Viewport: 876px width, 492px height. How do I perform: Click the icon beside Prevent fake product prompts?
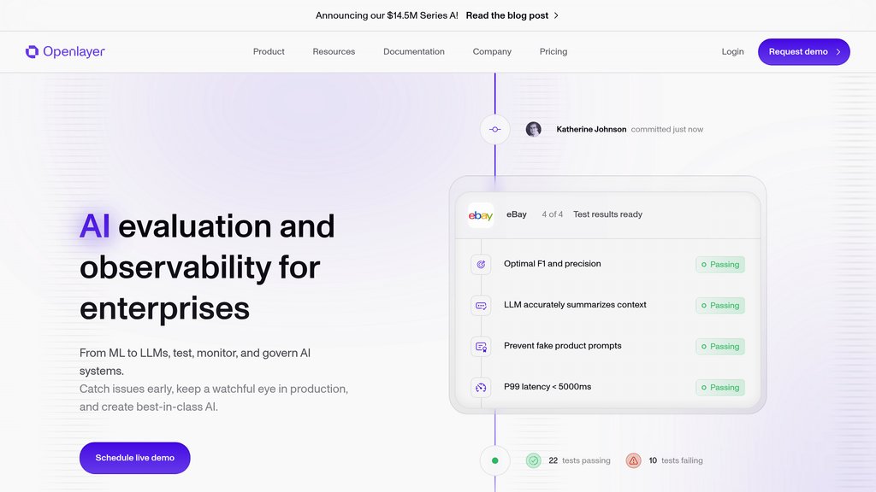point(481,347)
